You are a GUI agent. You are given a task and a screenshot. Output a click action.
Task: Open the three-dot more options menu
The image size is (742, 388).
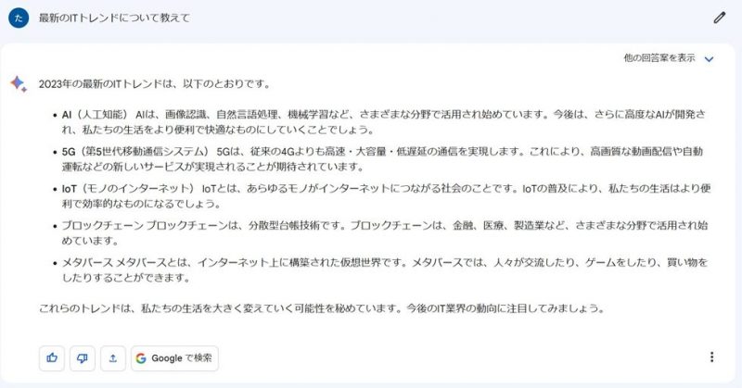coord(711,357)
